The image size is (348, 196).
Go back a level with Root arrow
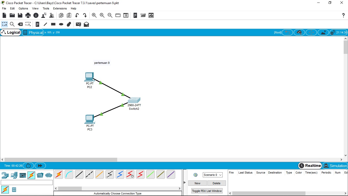287,32
